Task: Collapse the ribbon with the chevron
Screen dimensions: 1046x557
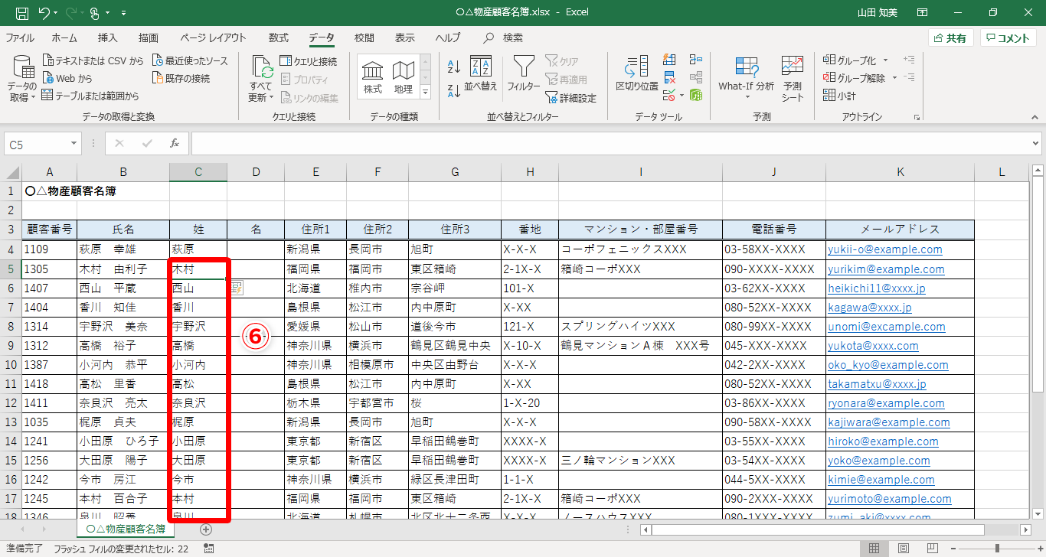Action: coord(1036,117)
